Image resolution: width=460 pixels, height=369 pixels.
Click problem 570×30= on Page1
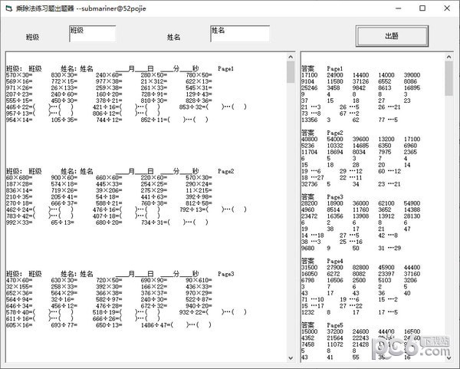(19, 75)
